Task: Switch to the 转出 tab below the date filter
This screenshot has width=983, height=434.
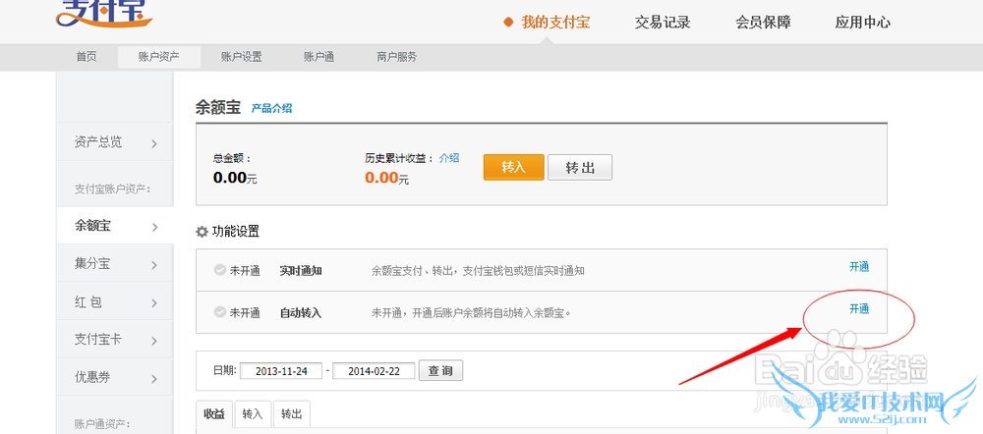Action: click(x=292, y=414)
